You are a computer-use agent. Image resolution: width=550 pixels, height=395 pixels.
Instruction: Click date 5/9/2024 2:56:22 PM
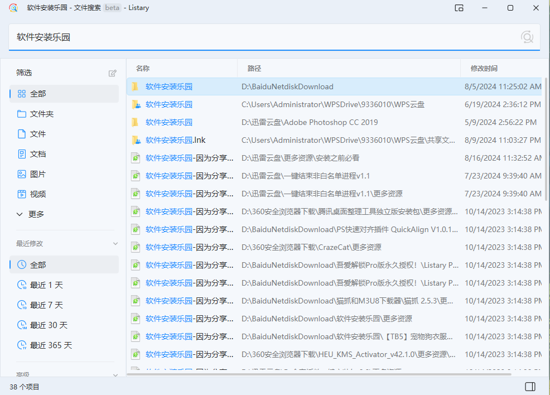pyautogui.click(x=500, y=122)
